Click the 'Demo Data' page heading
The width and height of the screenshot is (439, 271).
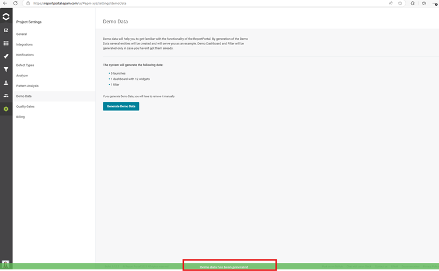pyautogui.click(x=116, y=22)
